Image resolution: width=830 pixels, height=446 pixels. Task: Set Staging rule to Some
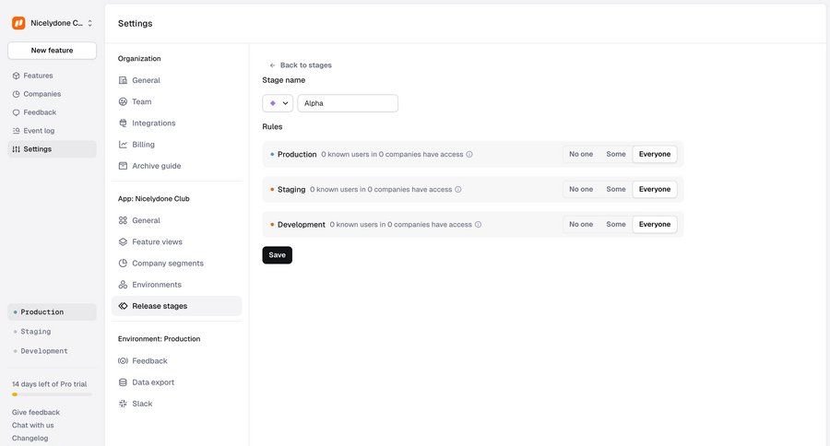pyautogui.click(x=616, y=189)
